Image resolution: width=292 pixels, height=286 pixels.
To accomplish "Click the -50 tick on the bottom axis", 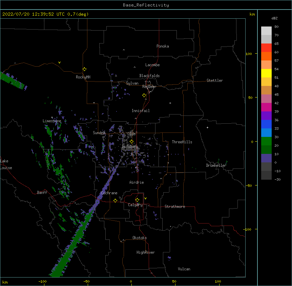I will (x=86, y=281).
